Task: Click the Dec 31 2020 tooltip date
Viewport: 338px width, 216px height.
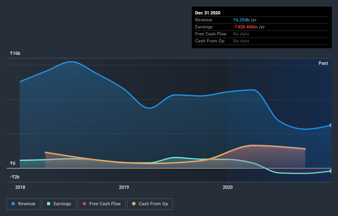Action: coord(207,13)
